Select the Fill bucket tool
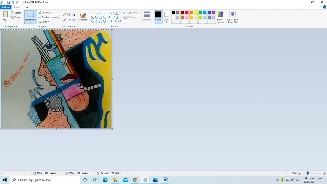The width and height of the screenshot is (327, 184). (69, 15)
